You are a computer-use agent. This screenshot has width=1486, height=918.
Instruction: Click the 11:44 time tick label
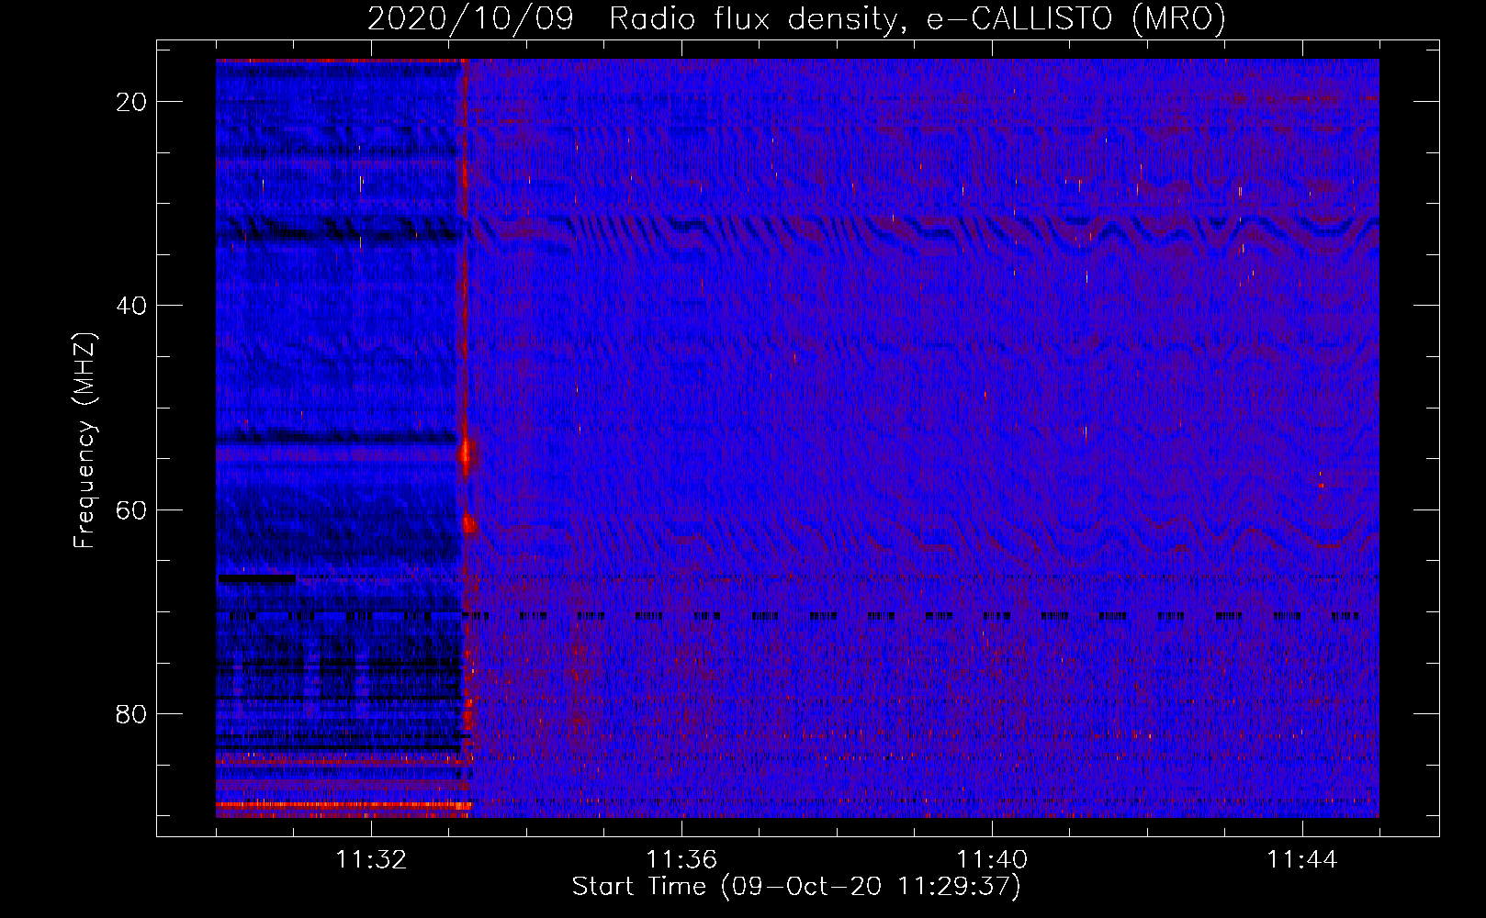(1302, 860)
